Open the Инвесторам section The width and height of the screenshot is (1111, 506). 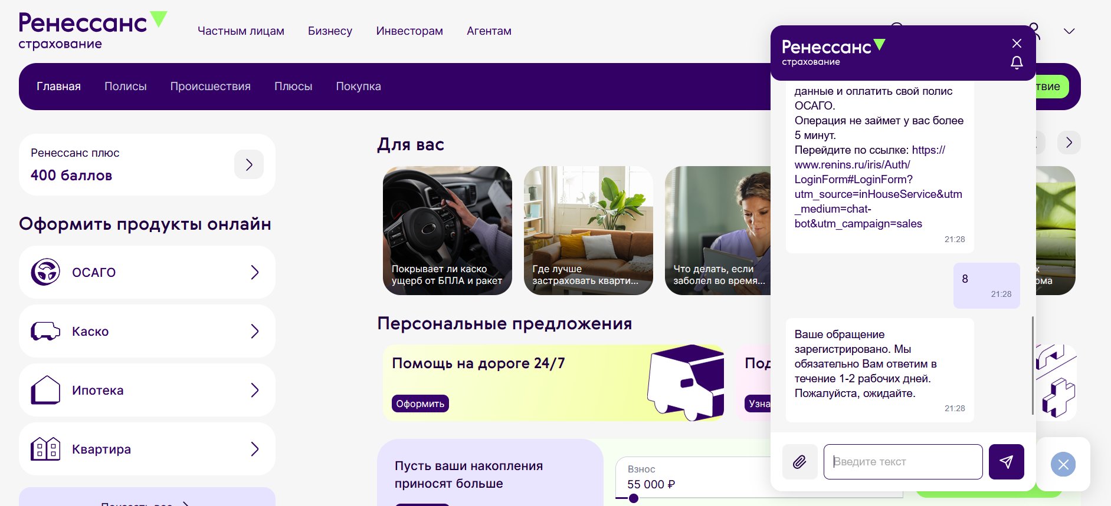point(409,31)
